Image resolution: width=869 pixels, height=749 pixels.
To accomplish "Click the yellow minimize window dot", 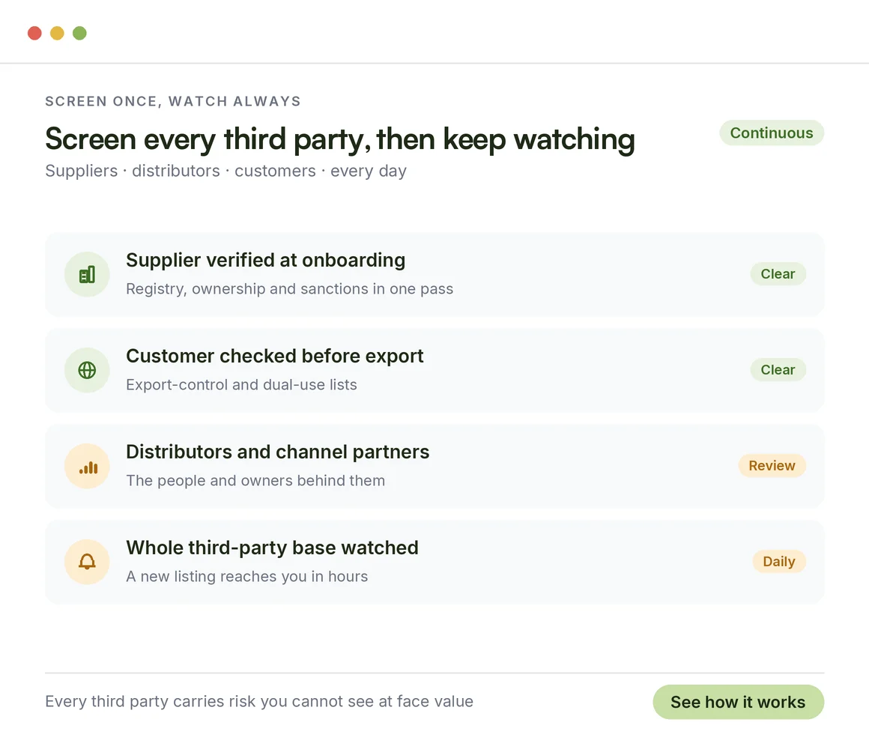I will pos(57,33).
